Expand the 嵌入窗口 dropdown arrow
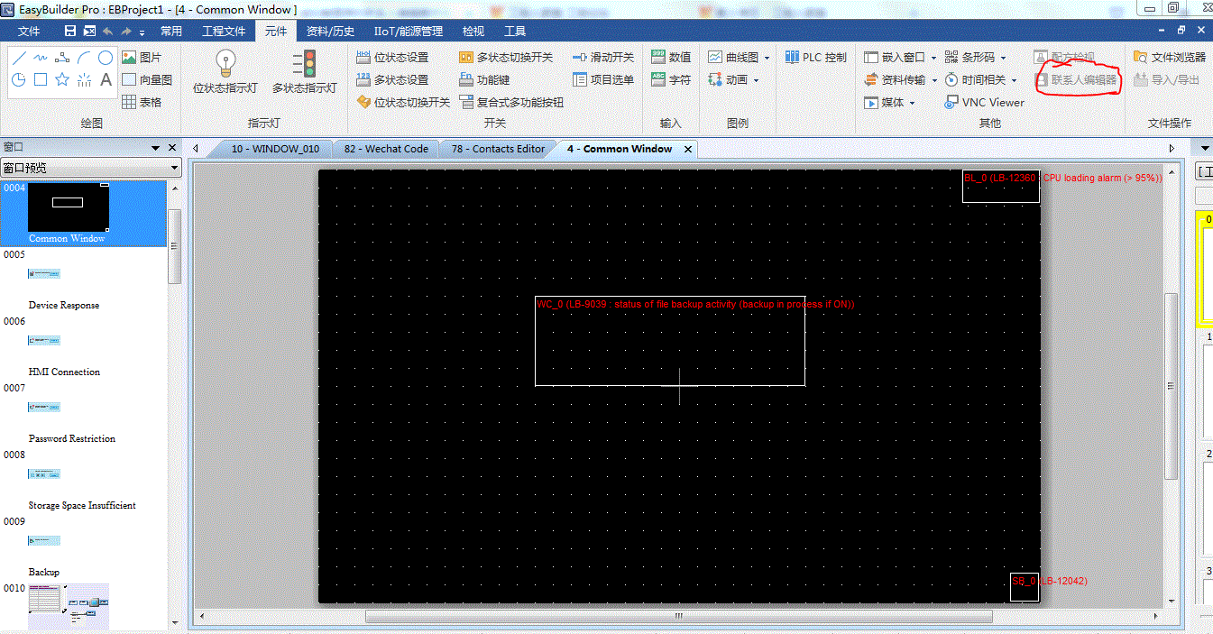This screenshot has height=634, width=1213. (x=933, y=58)
